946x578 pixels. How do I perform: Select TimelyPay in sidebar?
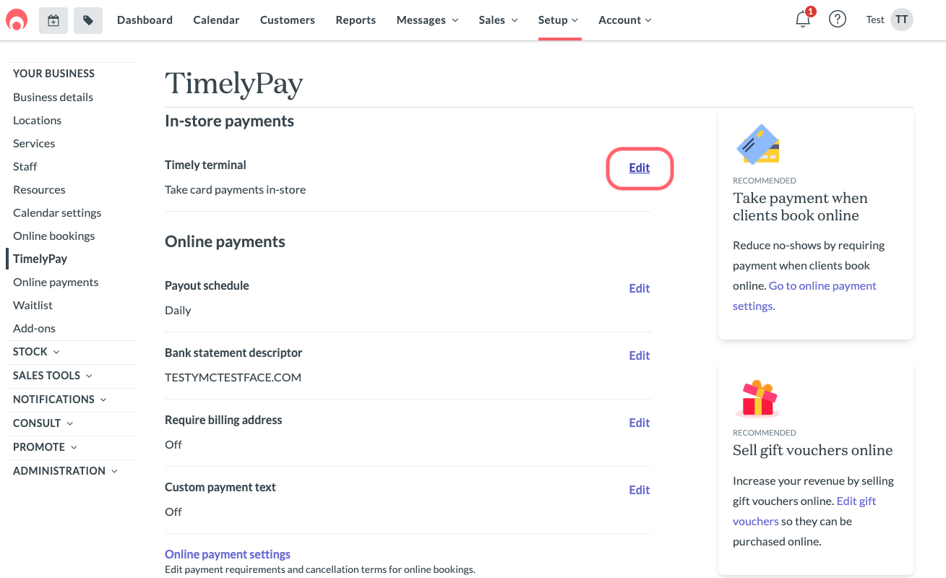pos(40,259)
